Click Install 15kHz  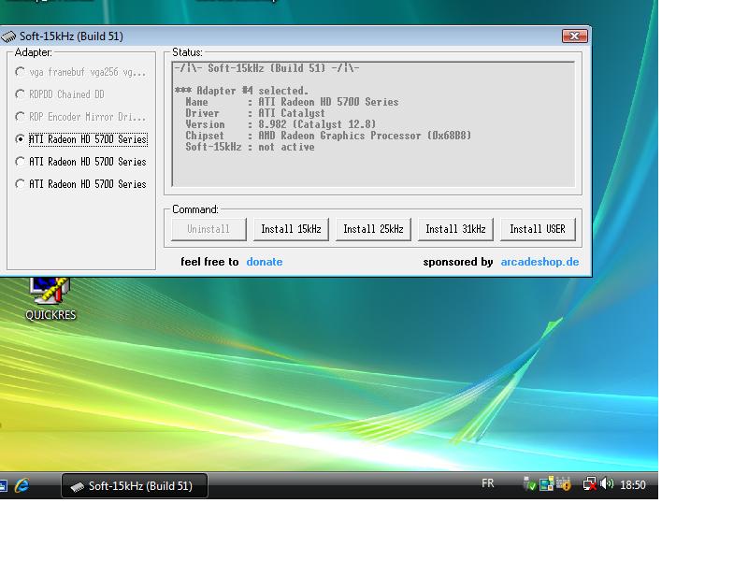[x=291, y=229]
